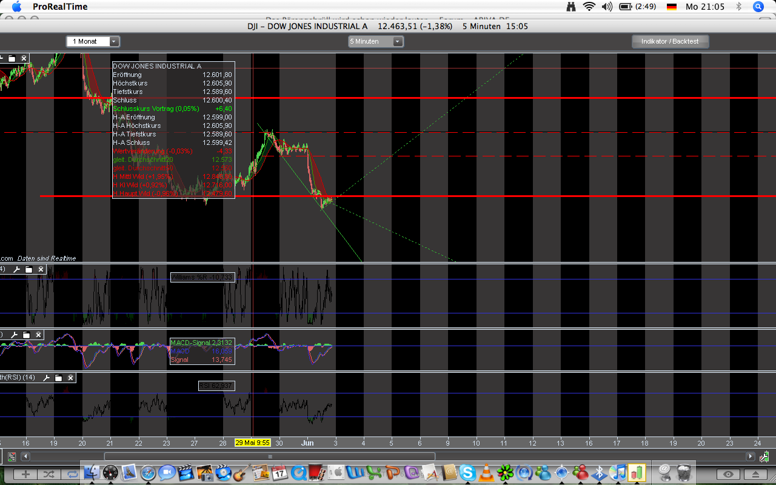Open settings wrench of MACD panel
Image resolution: width=776 pixels, height=485 pixels.
pos(15,335)
